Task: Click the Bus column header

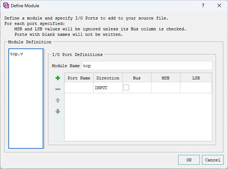Action: tap(137, 78)
